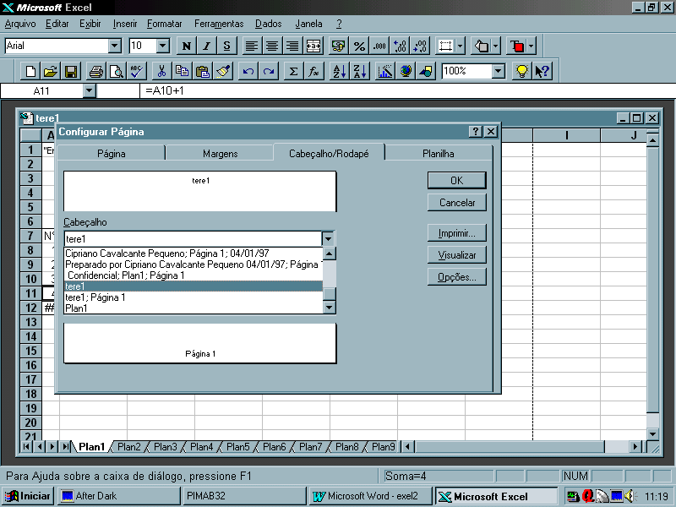Create a new workbook
The image size is (676, 507).
[30, 71]
